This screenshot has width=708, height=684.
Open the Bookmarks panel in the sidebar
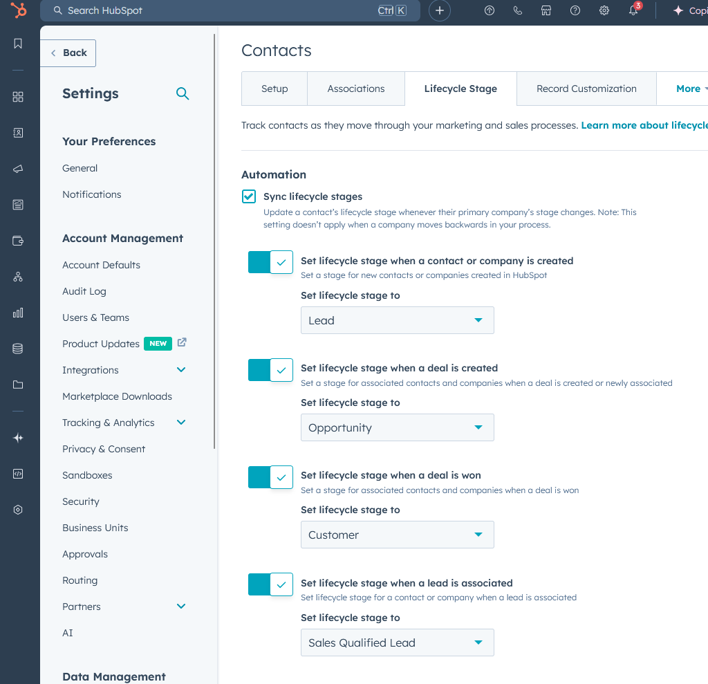[18, 43]
